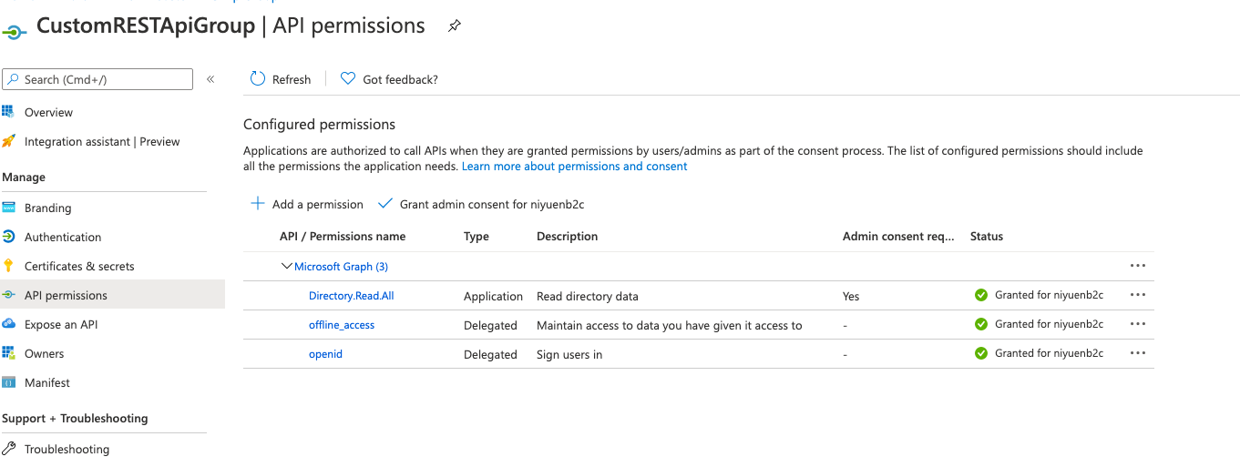Open Integration assistant rocket icon
Screen dimensions: 1240x467
point(8,141)
